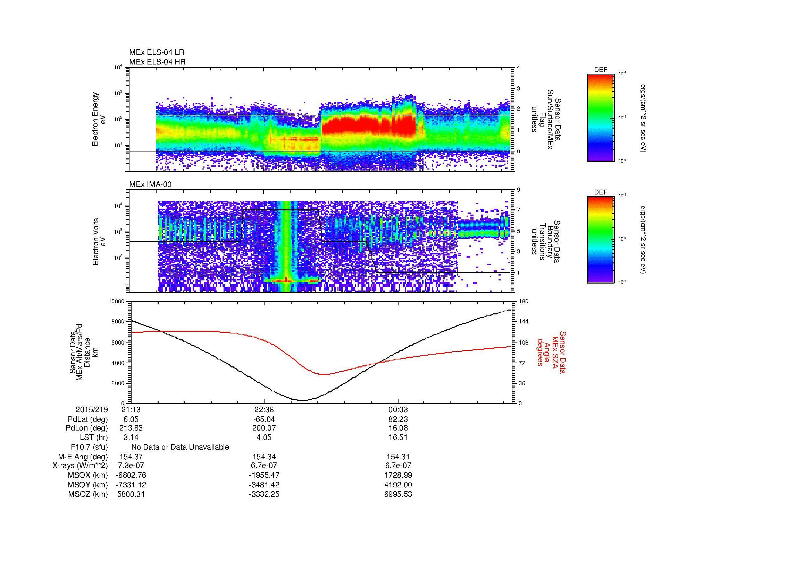The image size is (812, 573).
Task: Click the 'Sun/Surface/MEx Flag' right axis label
Action: click(546, 119)
